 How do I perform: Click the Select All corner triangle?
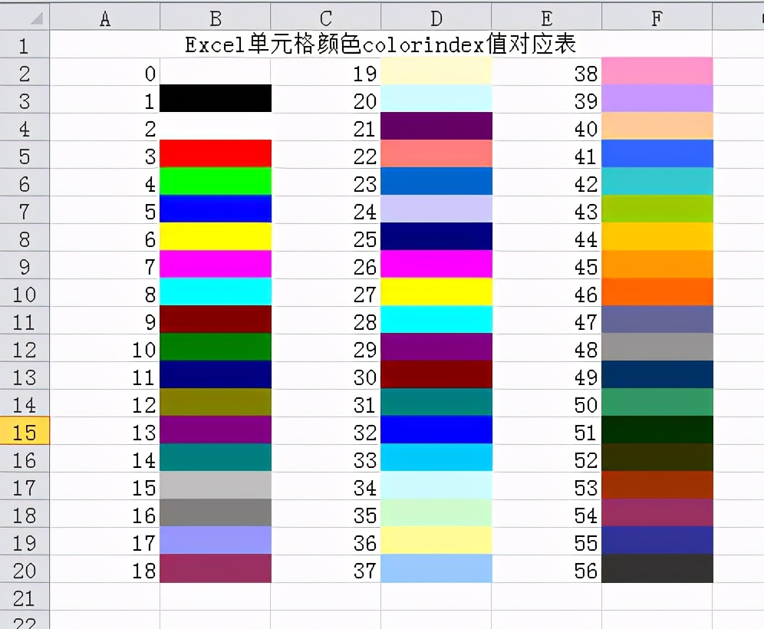[37, 18]
